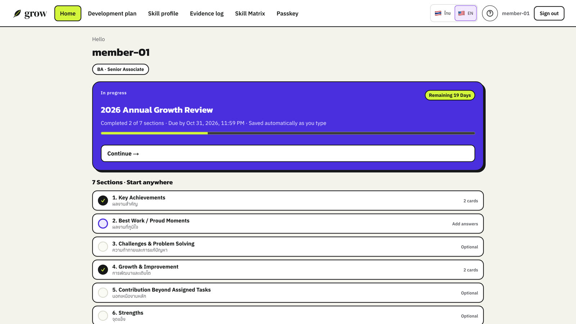Open section 3. Challenges & Problem Solving
This screenshot has width=576, height=324.
(288, 247)
